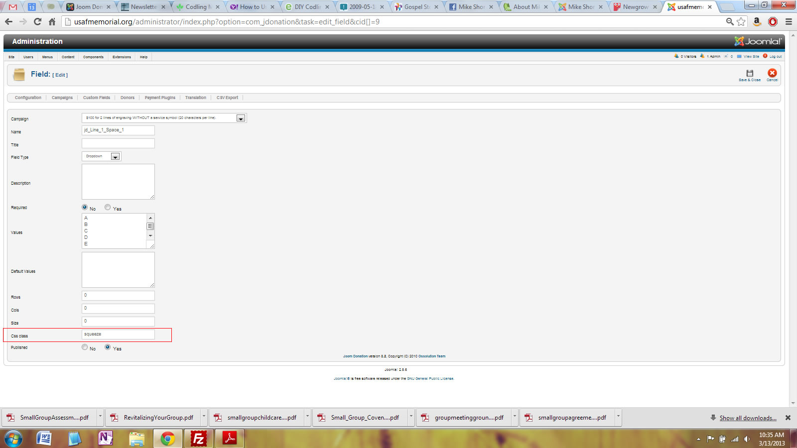Switch to the Custom Fields tab
The height and width of the screenshot is (448, 797).
(97, 98)
